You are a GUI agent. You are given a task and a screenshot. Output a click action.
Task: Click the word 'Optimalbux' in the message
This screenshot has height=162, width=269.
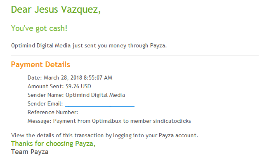[107, 121]
